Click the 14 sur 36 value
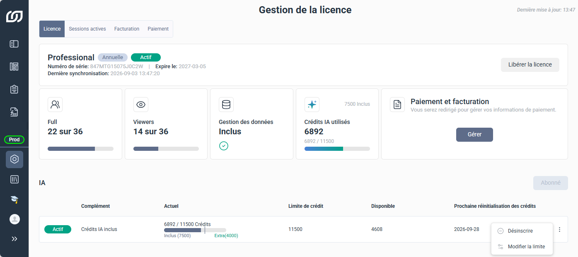The width and height of the screenshot is (578, 257). (x=151, y=132)
